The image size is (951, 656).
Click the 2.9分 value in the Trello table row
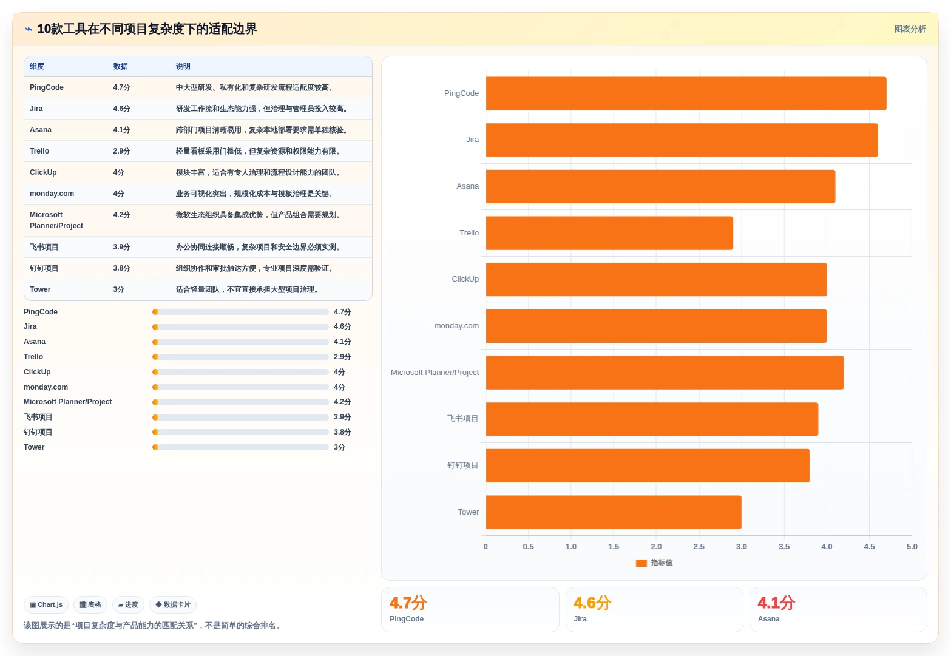click(121, 151)
